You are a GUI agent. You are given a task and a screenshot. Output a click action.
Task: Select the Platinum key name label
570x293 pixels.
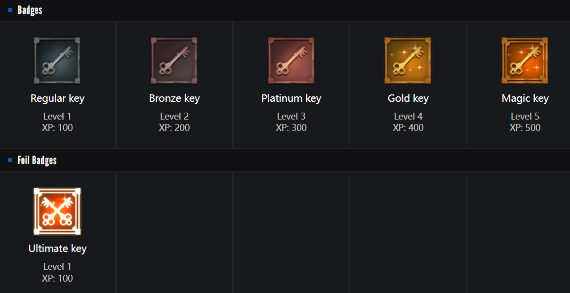pyautogui.click(x=291, y=98)
